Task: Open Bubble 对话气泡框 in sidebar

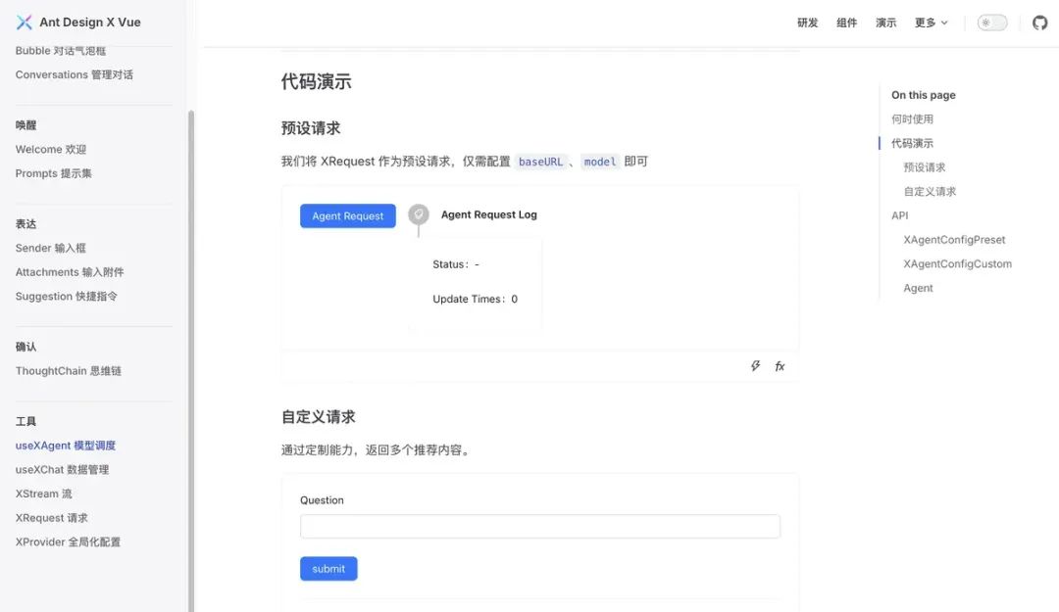Action: tap(61, 51)
